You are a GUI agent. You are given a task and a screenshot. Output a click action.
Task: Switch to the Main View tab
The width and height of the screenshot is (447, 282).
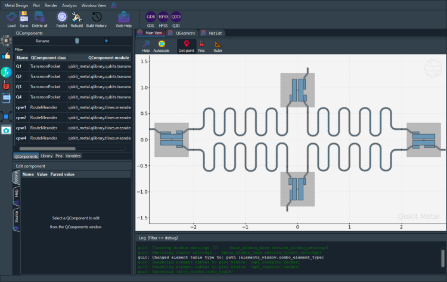(151, 33)
